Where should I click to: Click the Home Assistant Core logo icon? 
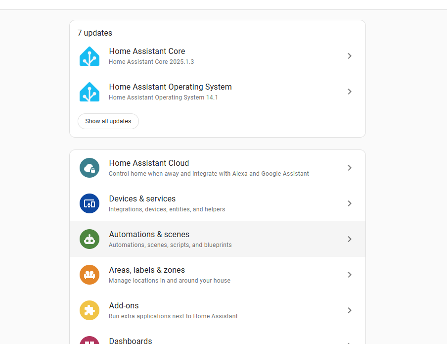(x=89, y=56)
